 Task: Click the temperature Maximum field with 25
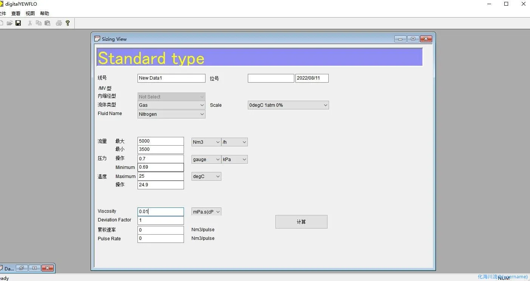(161, 176)
